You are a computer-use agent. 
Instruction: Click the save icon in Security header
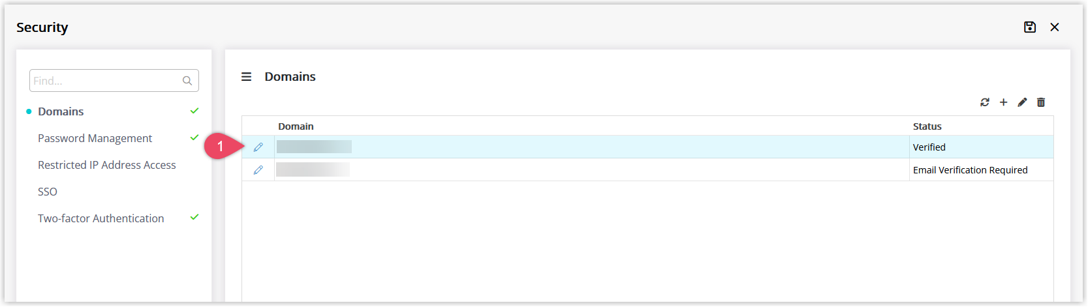click(x=1030, y=27)
